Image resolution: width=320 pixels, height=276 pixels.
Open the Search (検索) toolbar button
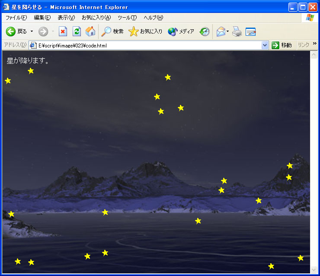[x=112, y=31]
